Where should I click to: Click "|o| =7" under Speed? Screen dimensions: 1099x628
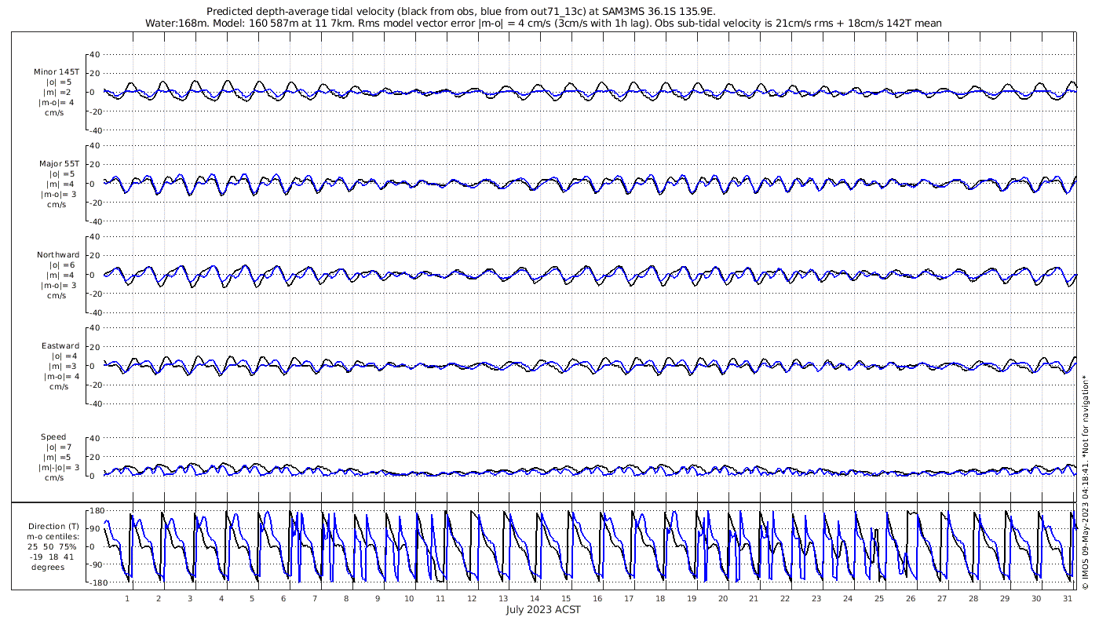(x=59, y=447)
